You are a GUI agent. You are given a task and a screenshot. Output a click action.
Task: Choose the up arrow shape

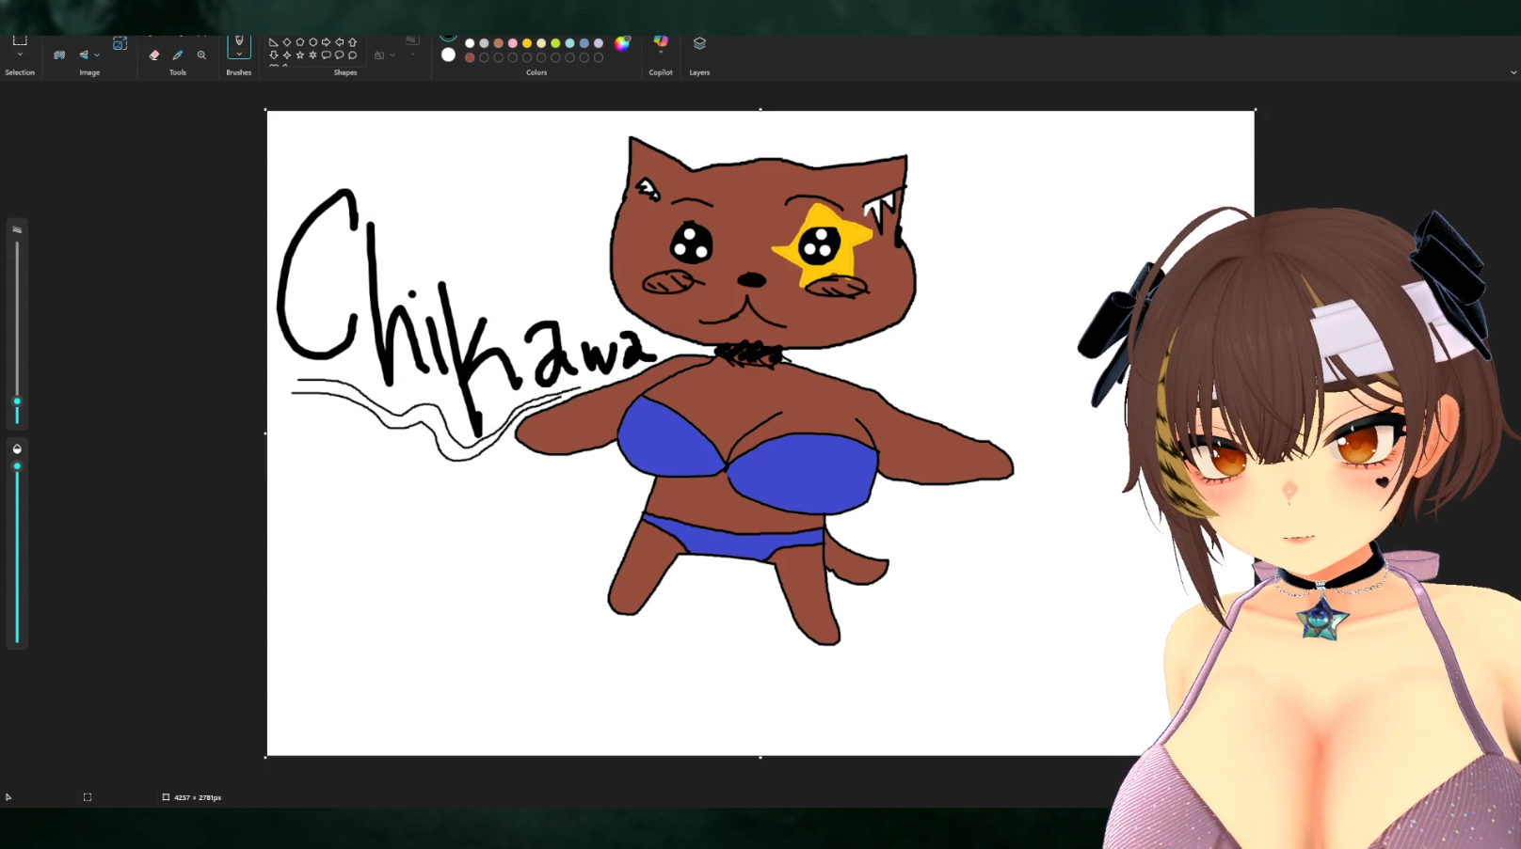point(353,42)
